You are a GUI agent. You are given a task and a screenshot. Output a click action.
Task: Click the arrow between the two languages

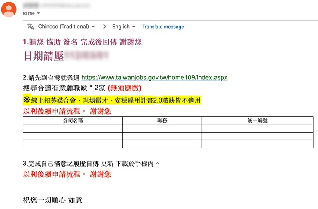104,27
